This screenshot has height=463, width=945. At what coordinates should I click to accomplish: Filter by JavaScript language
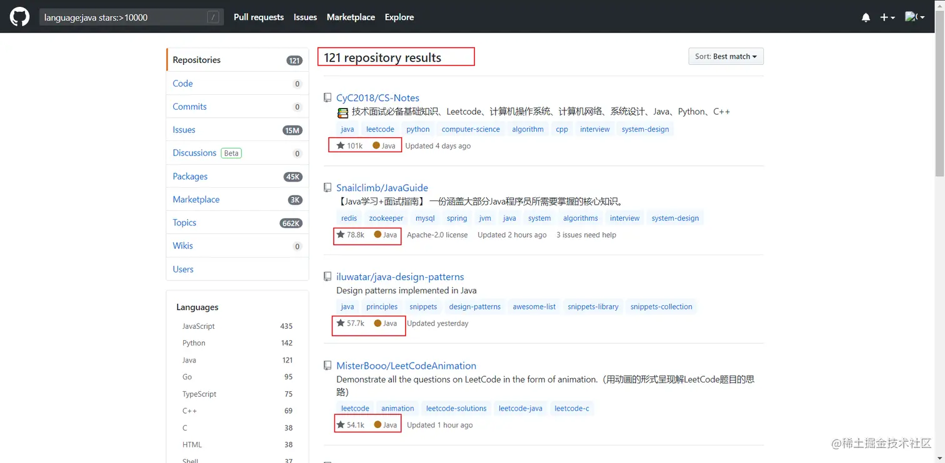[x=237, y=326]
